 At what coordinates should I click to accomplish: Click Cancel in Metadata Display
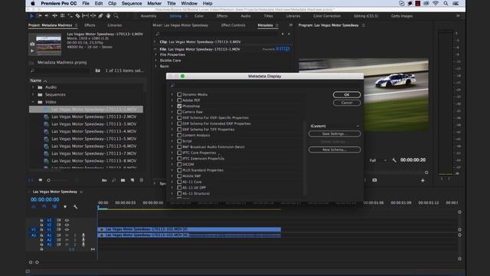click(x=347, y=103)
